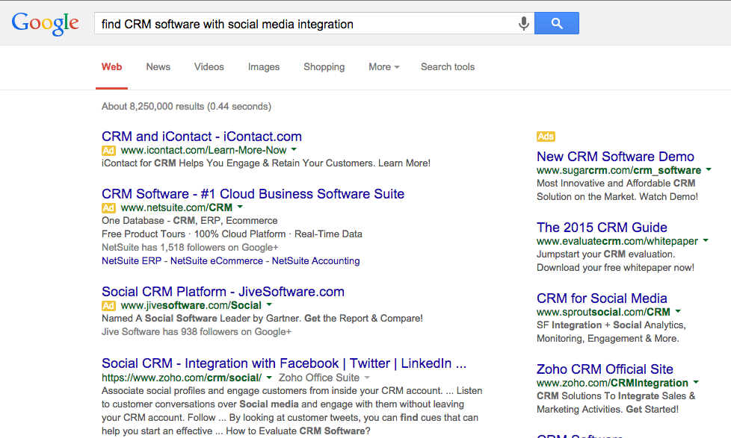Expand arrow next to zoho.com/CRMIntegration URL
Image resolution: width=731 pixels, height=438 pixels.
696,382
